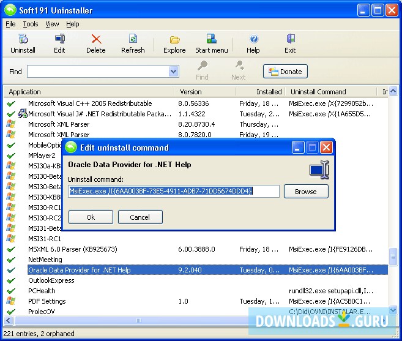Sort by the Installed column header
402x341 pixels.
point(260,92)
